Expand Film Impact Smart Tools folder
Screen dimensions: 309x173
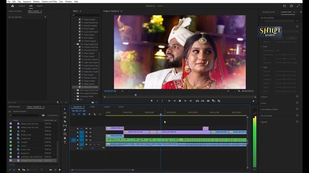coord(75,90)
